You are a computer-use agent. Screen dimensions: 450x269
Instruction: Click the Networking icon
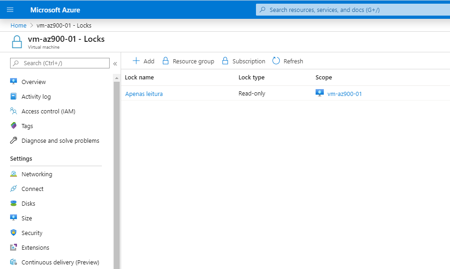tap(13, 174)
